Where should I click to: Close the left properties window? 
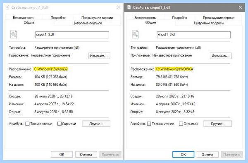[x=119, y=7]
